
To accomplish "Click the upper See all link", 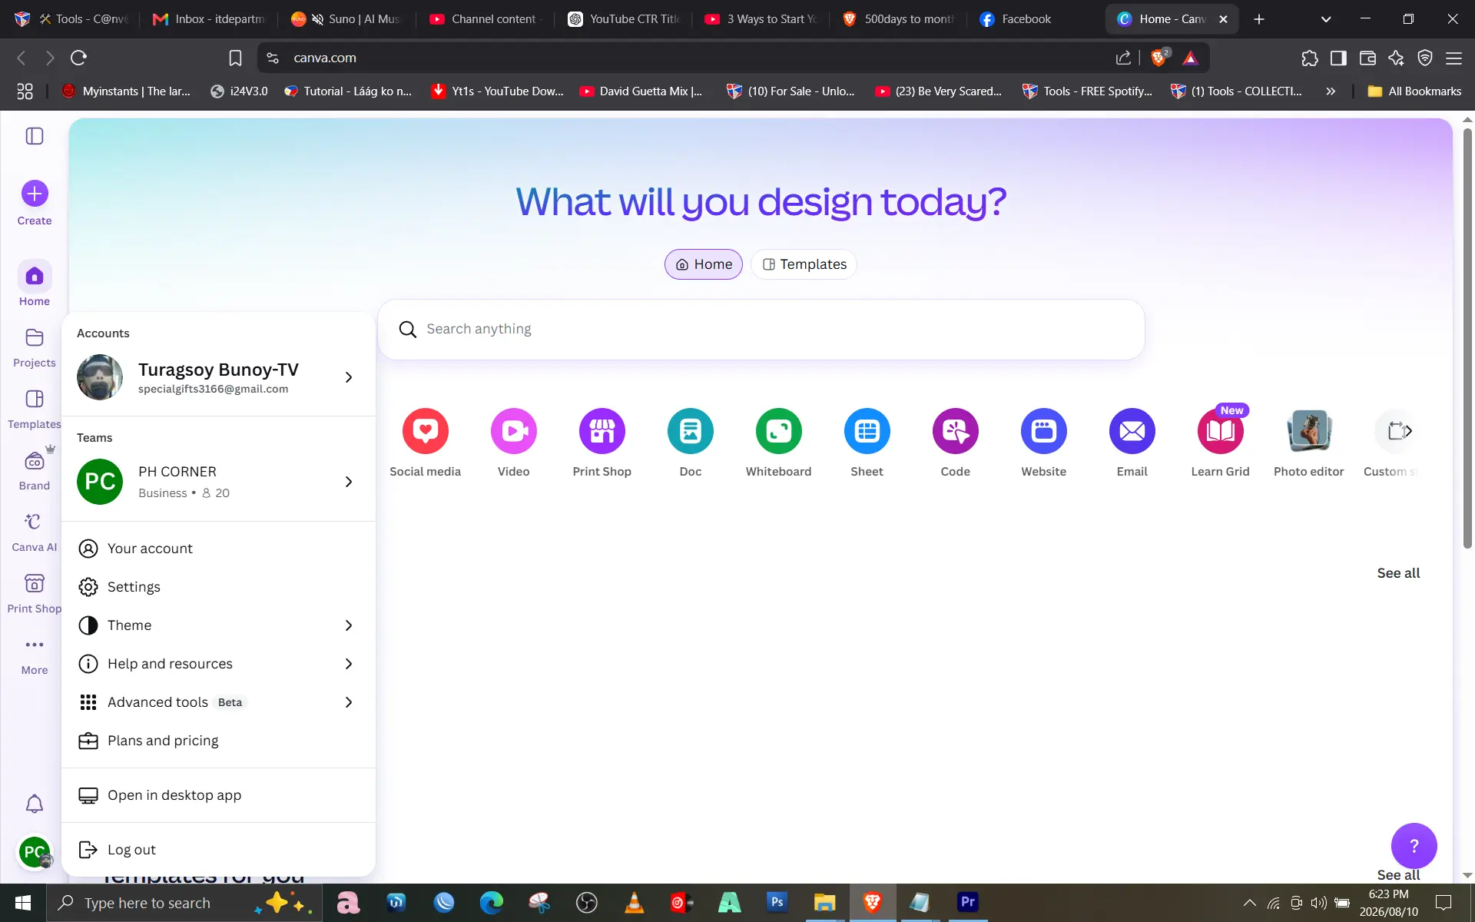I will click(1398, 573).
